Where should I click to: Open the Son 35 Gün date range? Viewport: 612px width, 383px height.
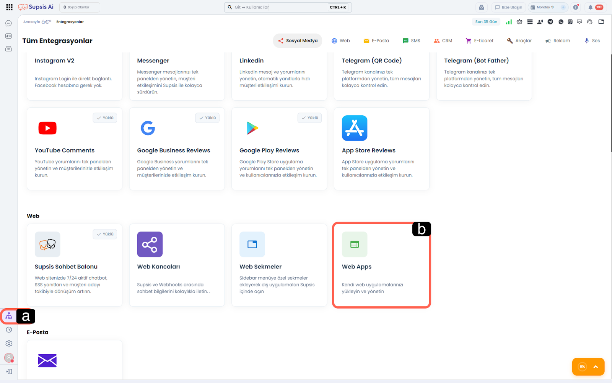pyautogui.click(x=486, y=22)
